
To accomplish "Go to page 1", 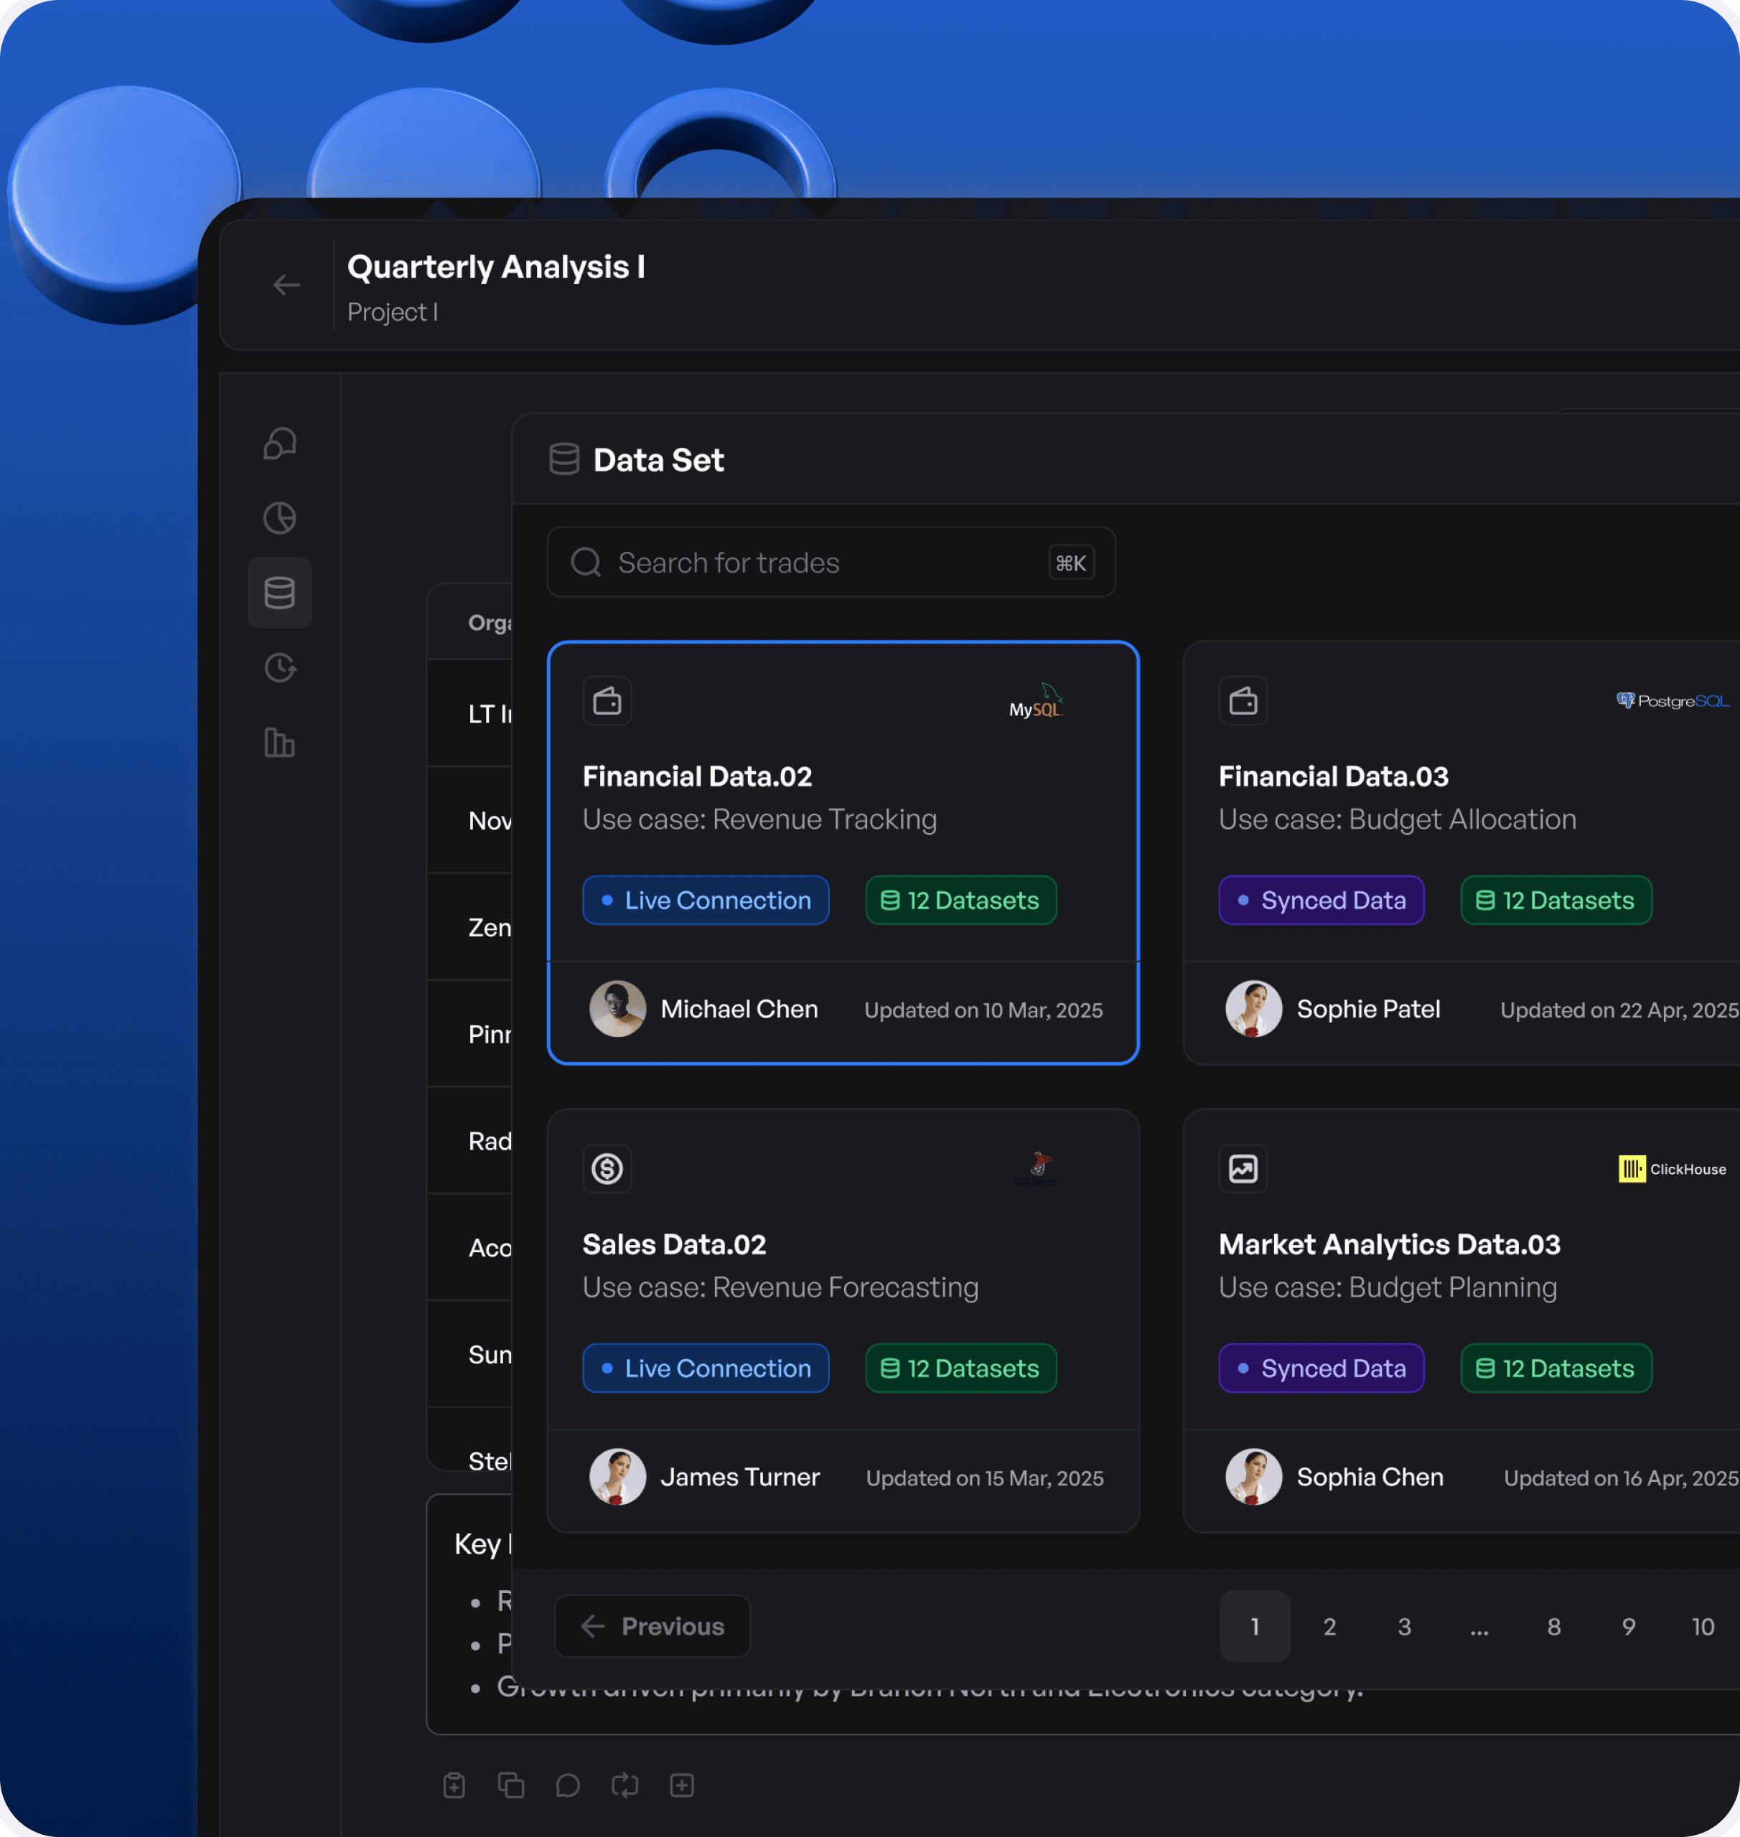I will pyautogui.click(x=1255, y=1627).
